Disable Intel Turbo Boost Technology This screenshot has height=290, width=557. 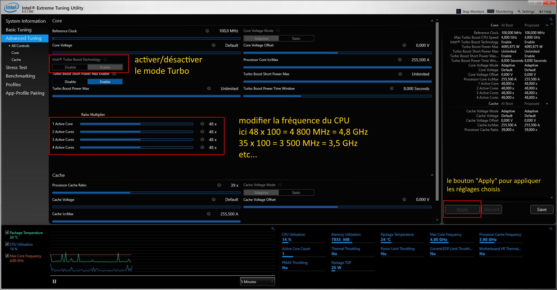70,67
